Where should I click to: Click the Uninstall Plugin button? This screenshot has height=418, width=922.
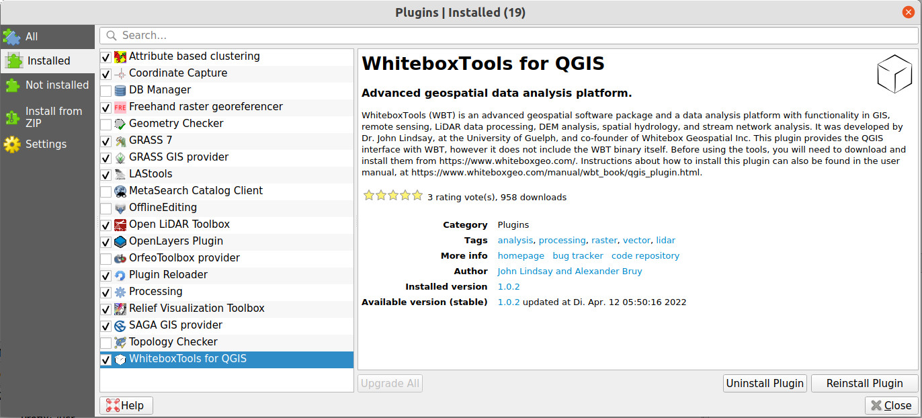[765, 383]
